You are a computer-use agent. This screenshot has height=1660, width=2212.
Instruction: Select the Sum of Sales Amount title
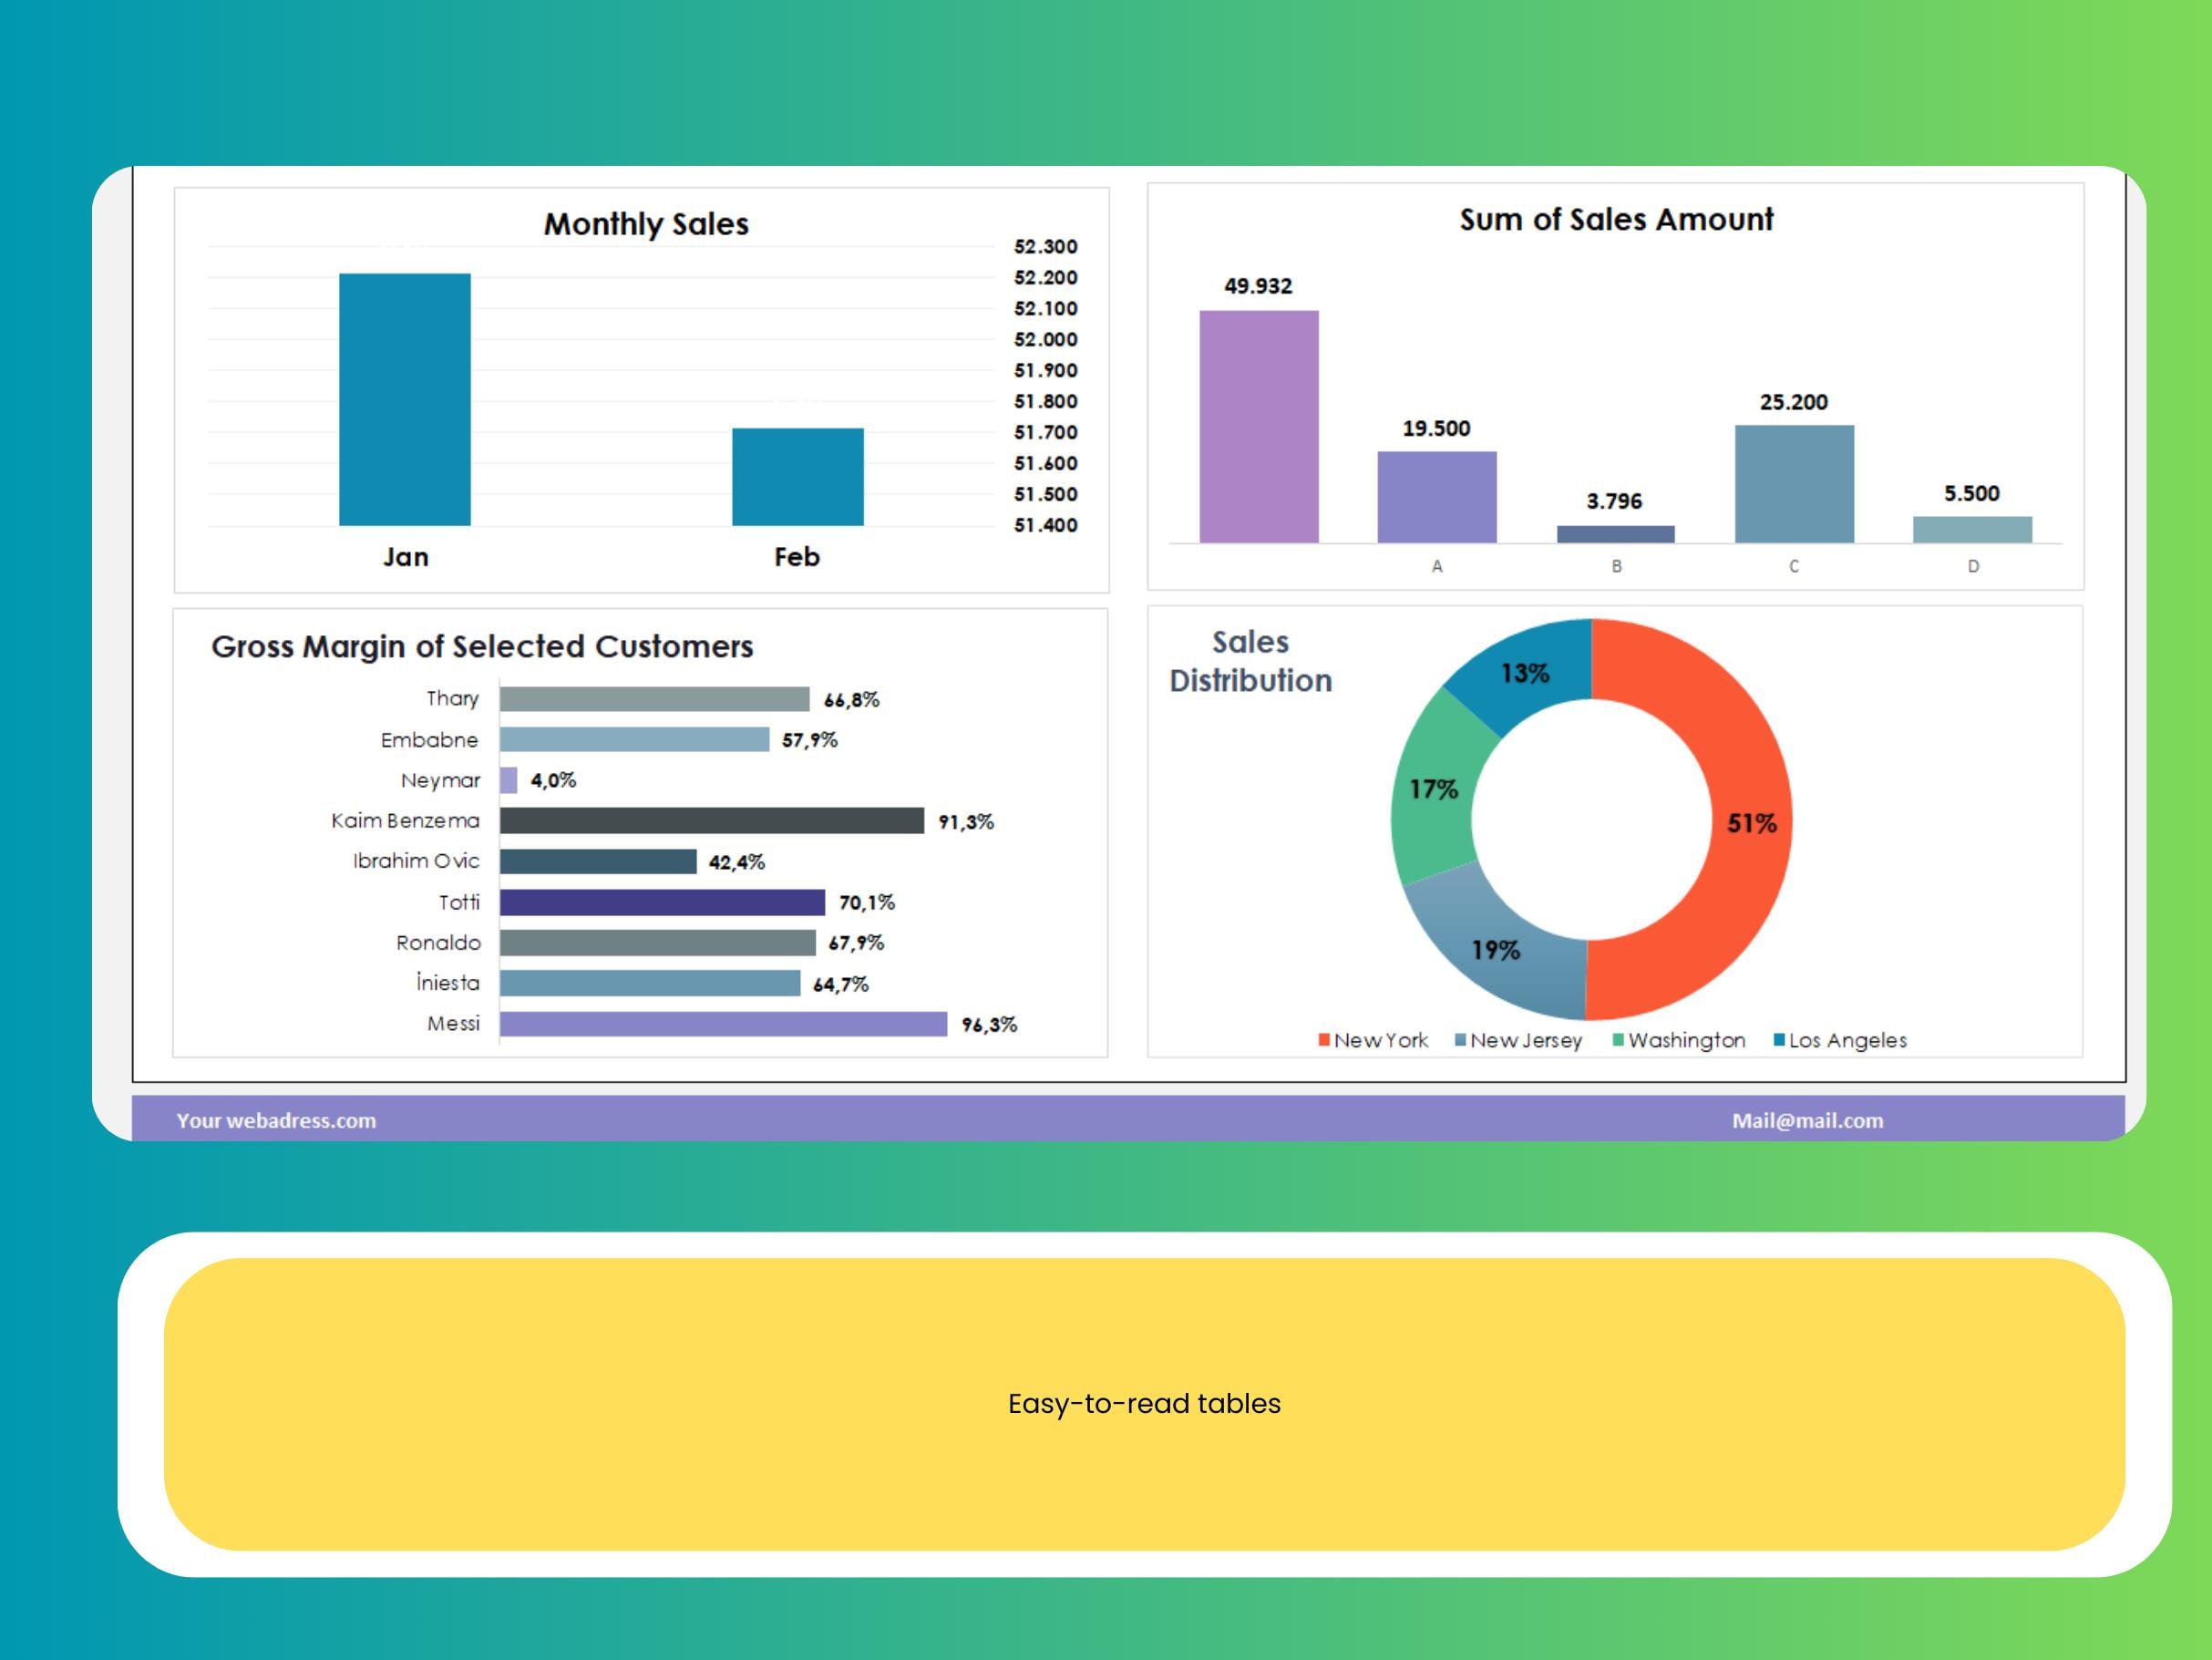click(x=1616, y=219)
